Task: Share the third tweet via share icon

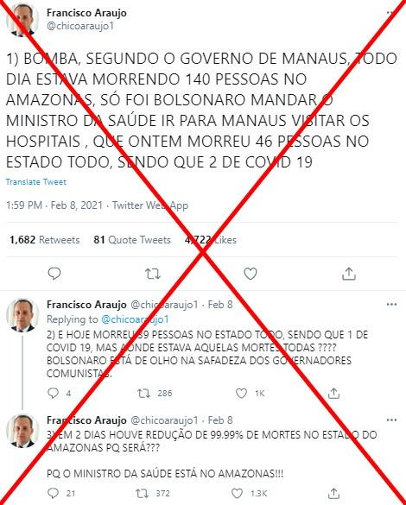Action: point(333,493)
